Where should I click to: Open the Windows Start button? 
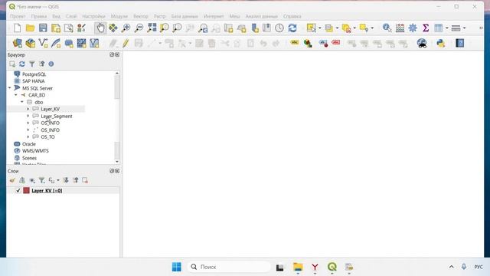177,267
